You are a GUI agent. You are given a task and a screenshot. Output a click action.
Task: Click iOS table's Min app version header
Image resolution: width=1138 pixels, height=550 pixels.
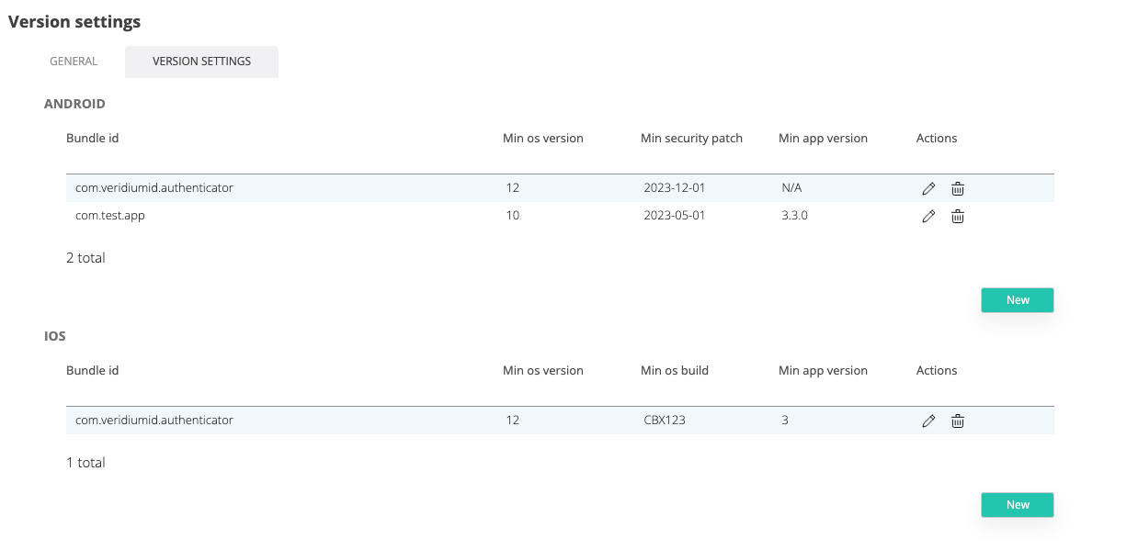tap(823, 371)
